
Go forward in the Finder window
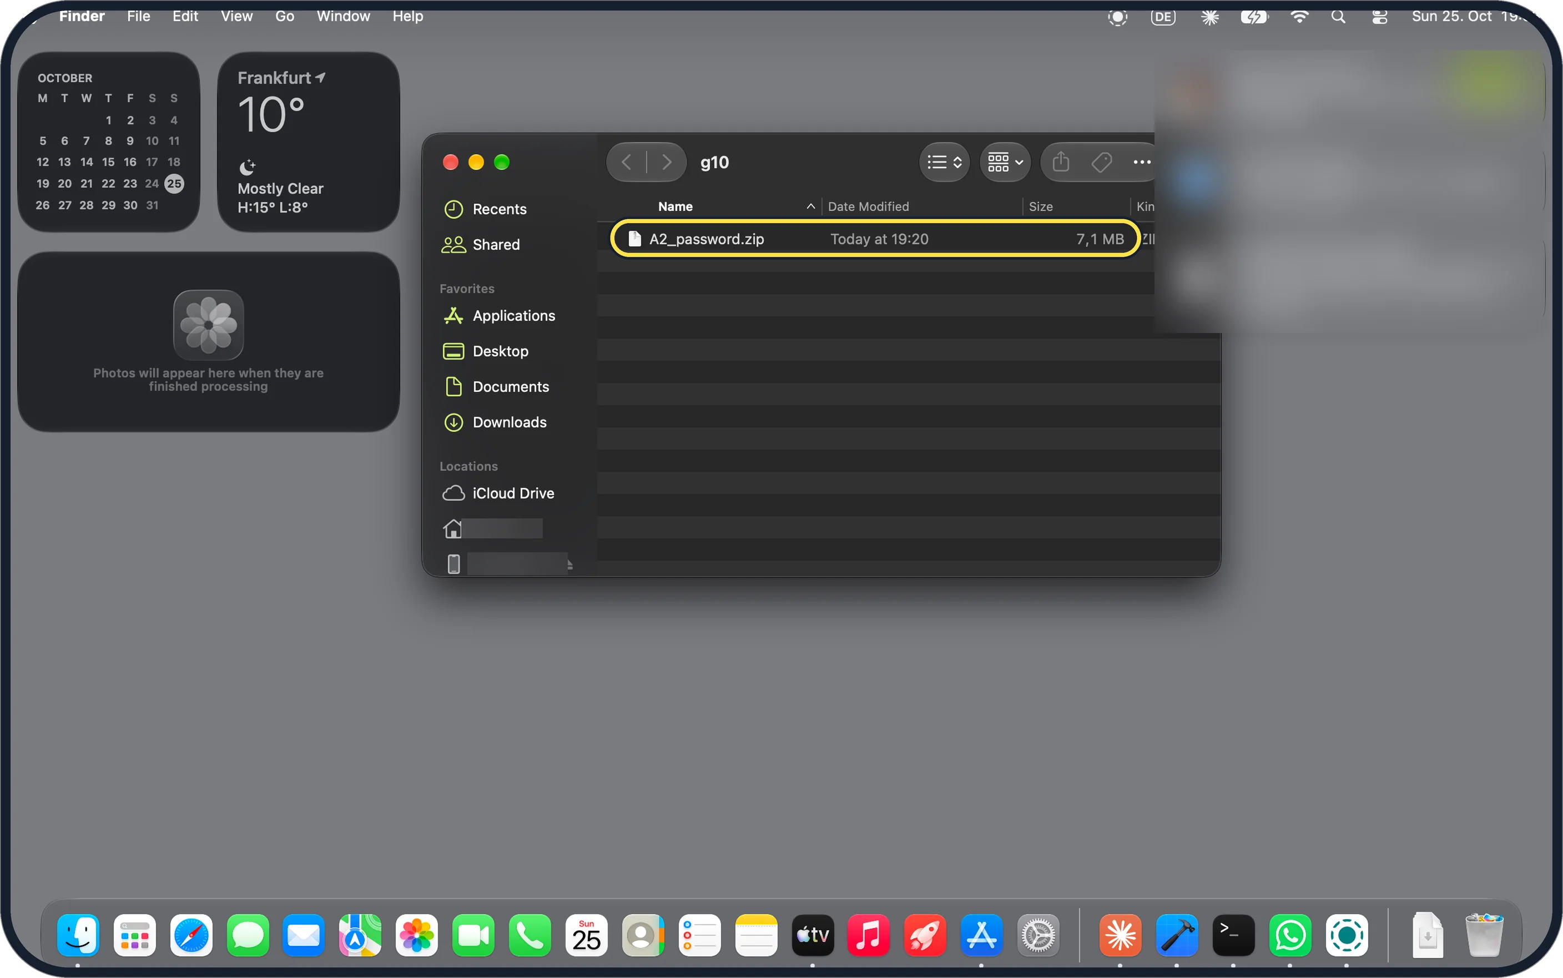(667, 162)
